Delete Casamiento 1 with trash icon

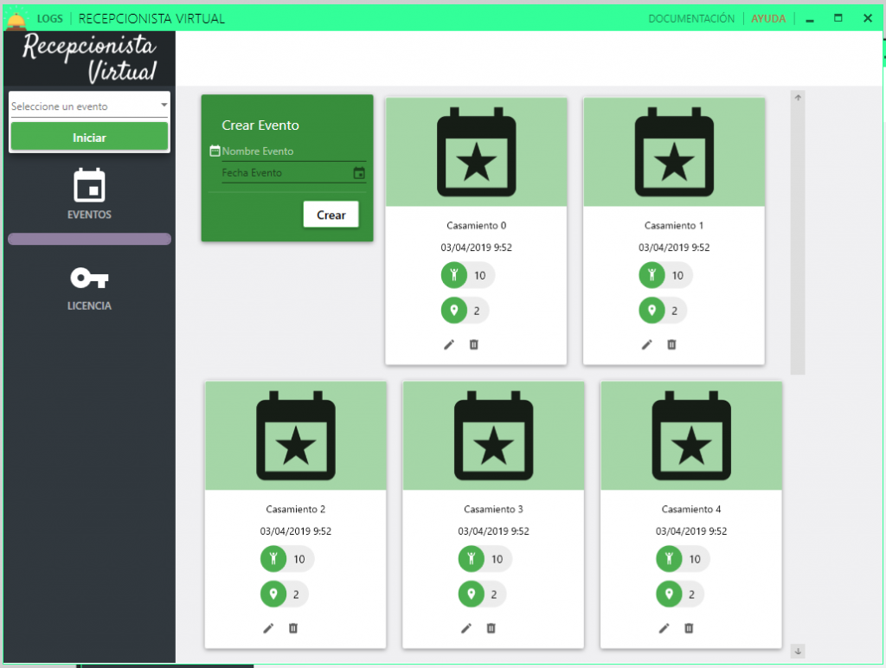coord(671,344)
